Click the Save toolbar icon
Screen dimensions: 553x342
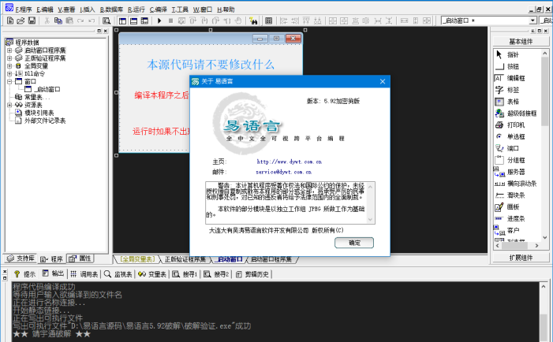32,20
